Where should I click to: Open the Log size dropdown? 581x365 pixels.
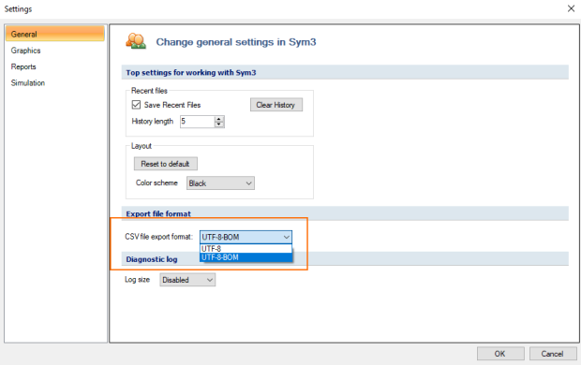pyautogui.click(x=187, y=280)
